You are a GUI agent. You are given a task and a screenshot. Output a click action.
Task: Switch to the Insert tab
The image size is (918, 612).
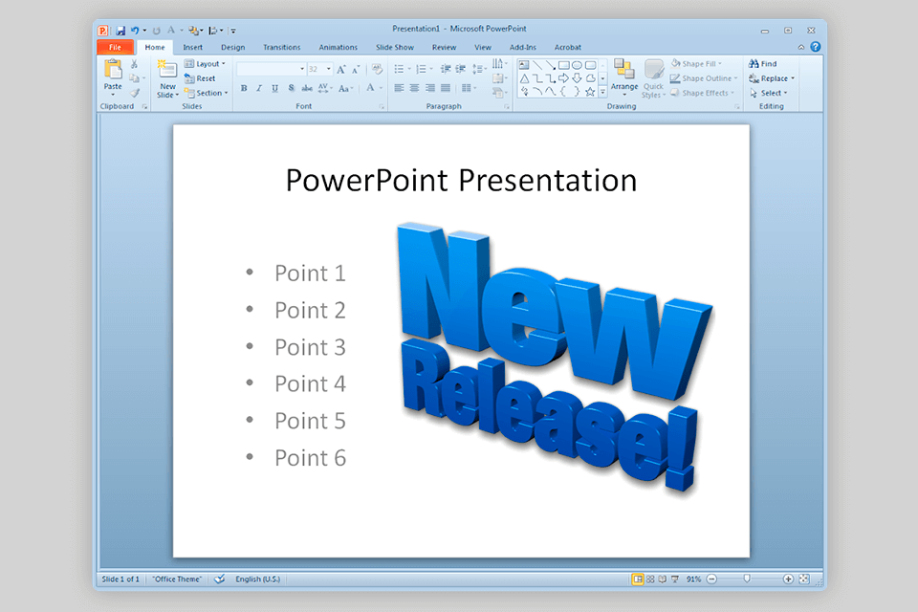click(x=192, y=48)
